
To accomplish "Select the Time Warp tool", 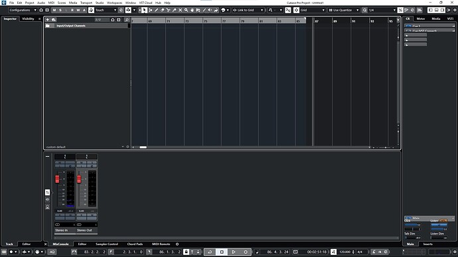I will coord(198,10).
